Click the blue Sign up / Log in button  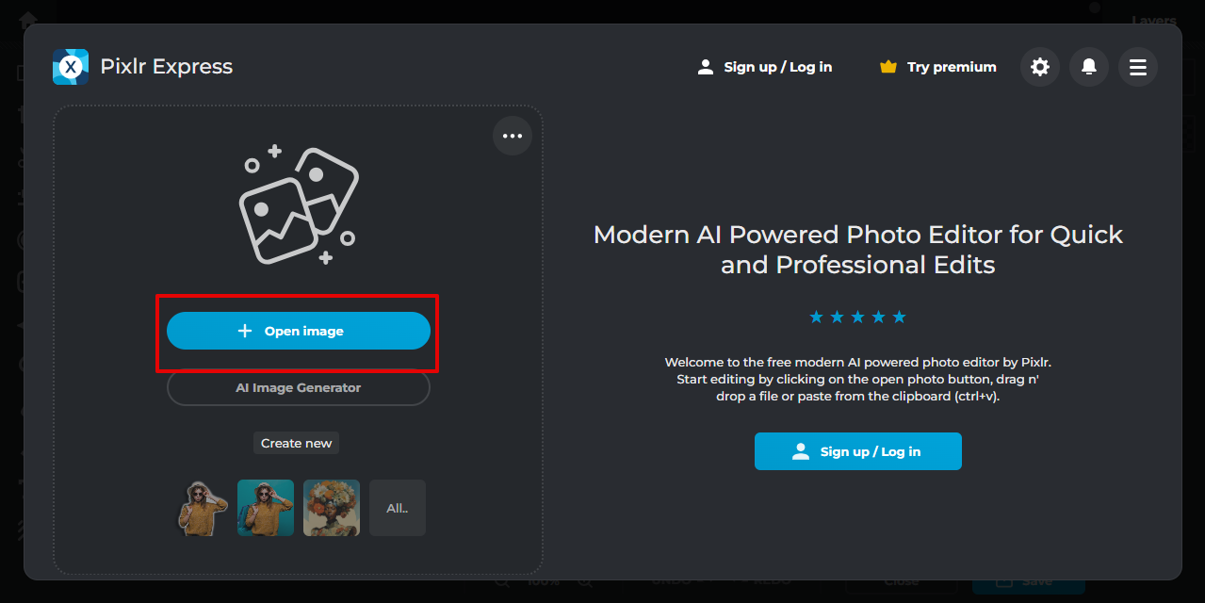(x=857, y=451)
